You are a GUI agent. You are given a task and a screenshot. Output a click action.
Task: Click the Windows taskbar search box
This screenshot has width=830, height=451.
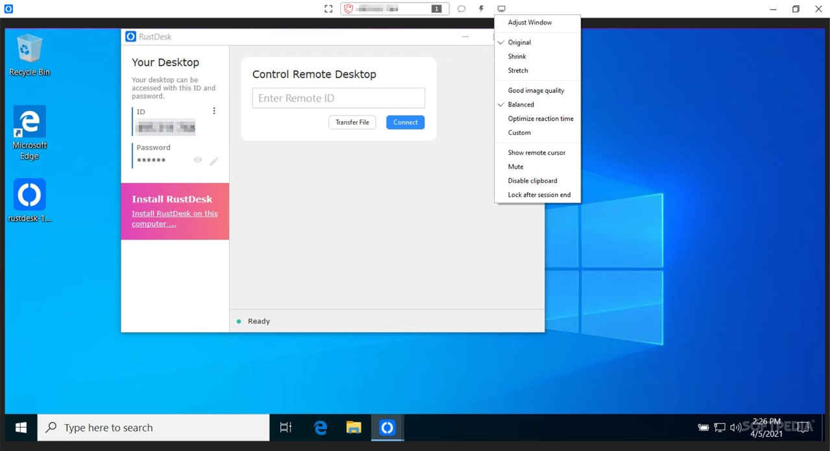[154, 428]
